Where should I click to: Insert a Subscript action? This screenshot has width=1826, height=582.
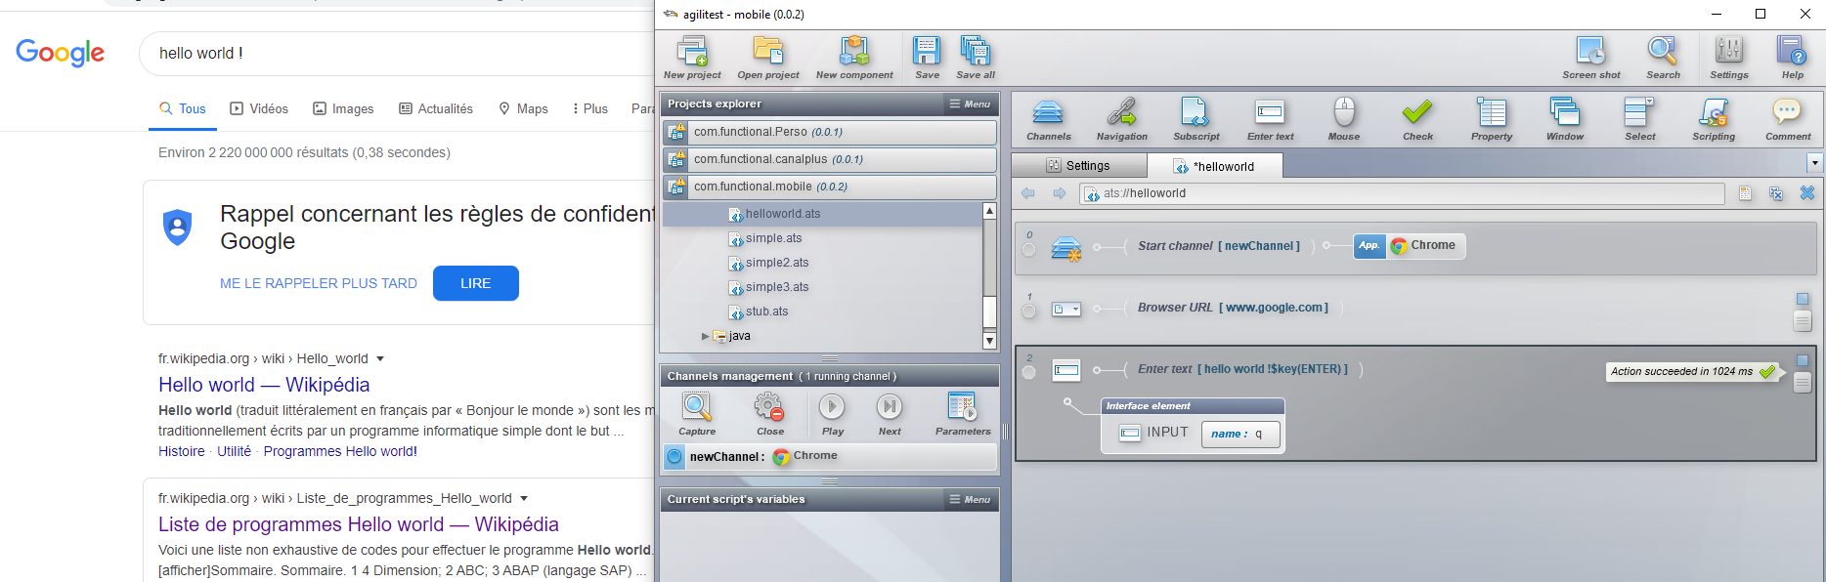(x=1196, y=119)
